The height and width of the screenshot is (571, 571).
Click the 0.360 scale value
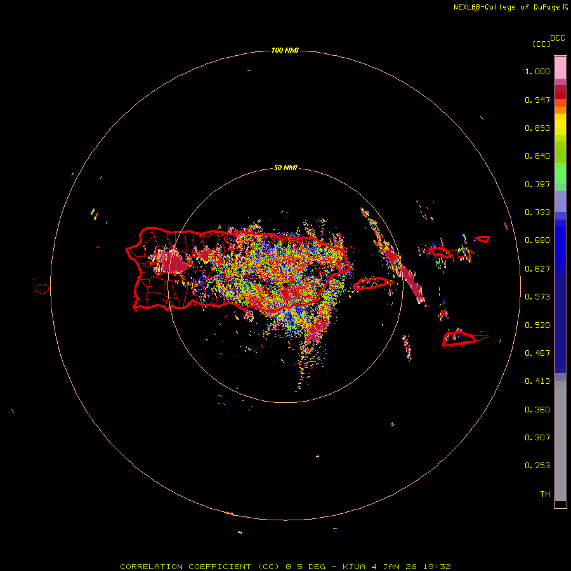tap(537, 410)
